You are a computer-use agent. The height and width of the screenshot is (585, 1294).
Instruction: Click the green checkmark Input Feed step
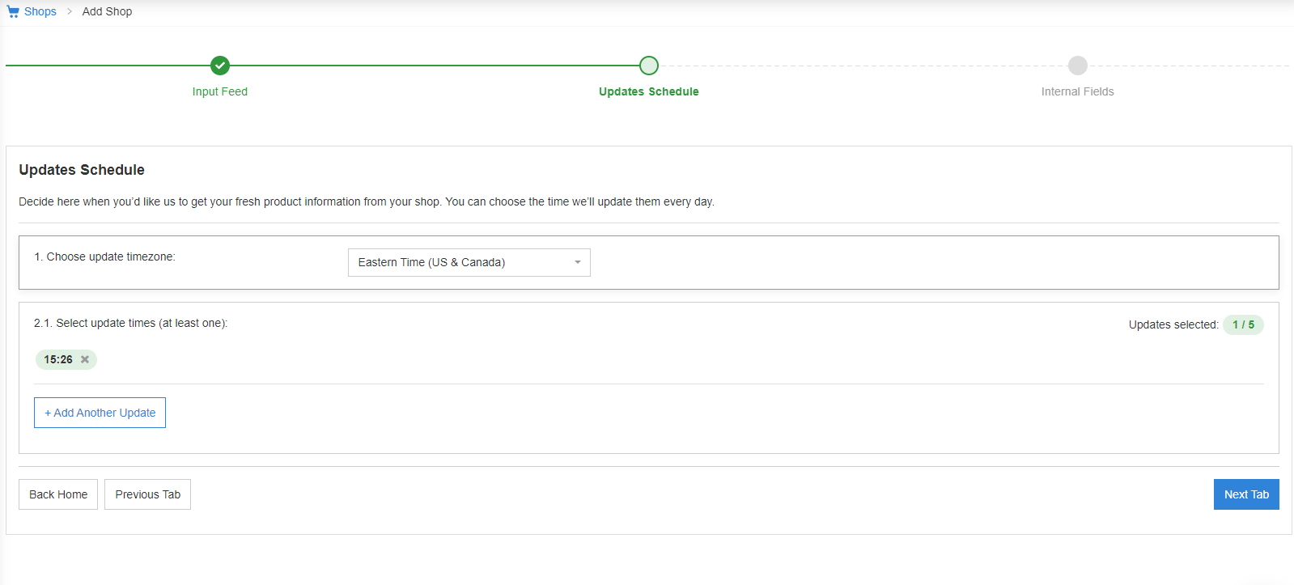click(220, 66)
